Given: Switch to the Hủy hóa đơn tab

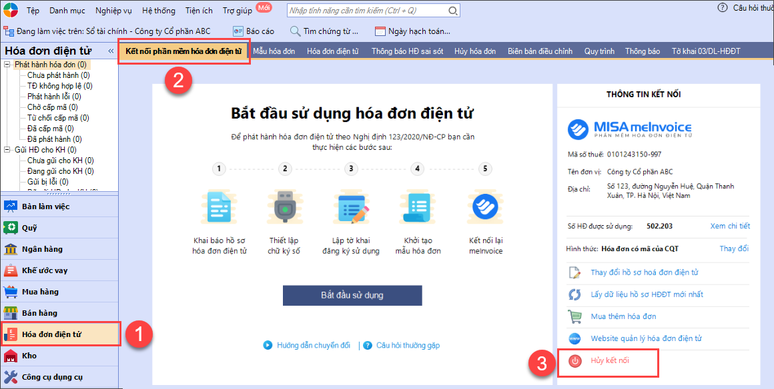Looking at the screenshot, I should 475,51.
